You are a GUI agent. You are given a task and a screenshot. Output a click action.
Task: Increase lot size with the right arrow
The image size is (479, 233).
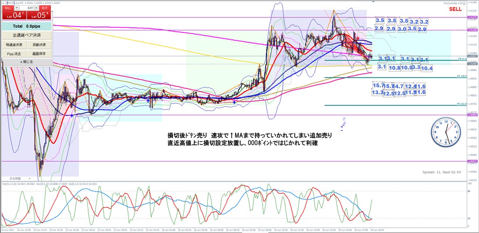tap(37, 8)
